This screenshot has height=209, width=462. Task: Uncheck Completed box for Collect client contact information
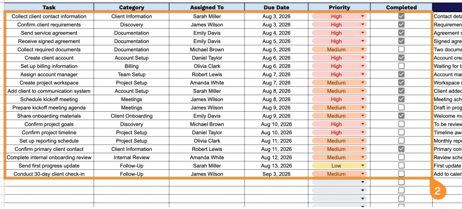401,16
